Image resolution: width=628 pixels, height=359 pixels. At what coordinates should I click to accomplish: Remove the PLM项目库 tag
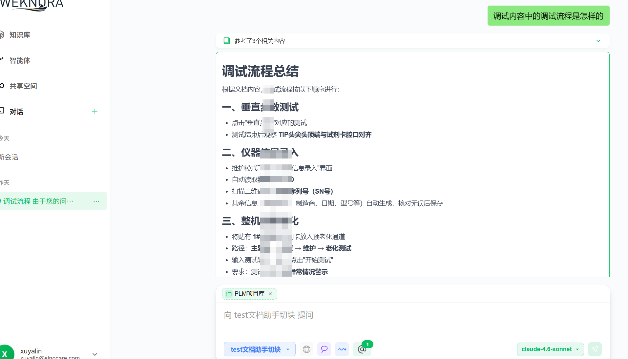[x=270, y=294]
